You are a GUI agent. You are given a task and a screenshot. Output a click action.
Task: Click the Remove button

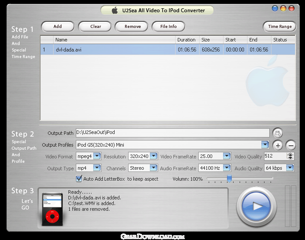point(132,27)
